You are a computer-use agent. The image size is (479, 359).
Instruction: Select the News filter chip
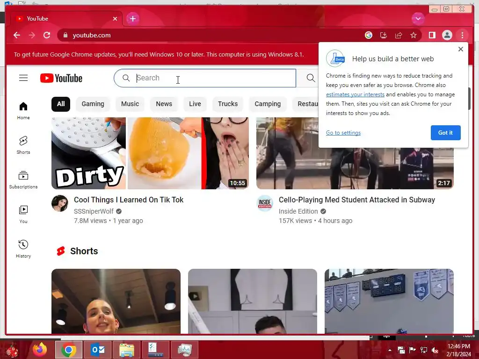pyautogui.click(x=164, y=104)
